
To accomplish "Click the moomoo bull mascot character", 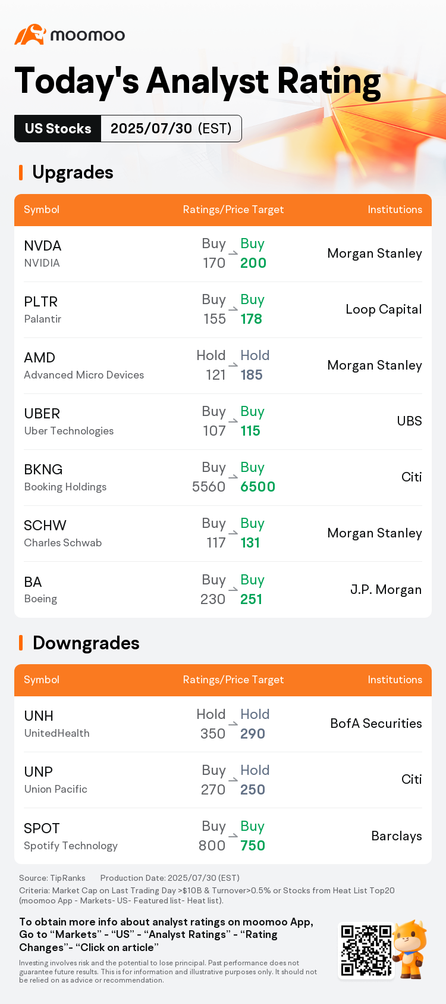I will pyautogui.click(x=411, y=950).
